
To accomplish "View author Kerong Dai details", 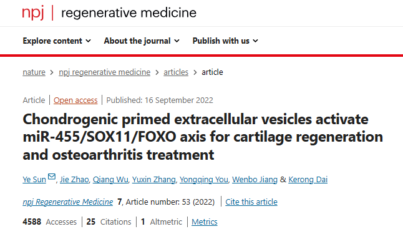I will click(308, 179).
